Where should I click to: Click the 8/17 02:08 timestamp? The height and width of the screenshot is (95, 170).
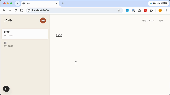8,46
